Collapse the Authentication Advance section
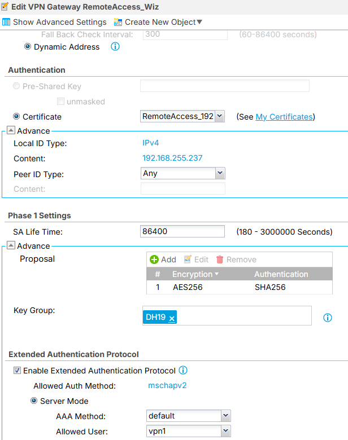Screen dimensions: 348x440 point(11,131)
